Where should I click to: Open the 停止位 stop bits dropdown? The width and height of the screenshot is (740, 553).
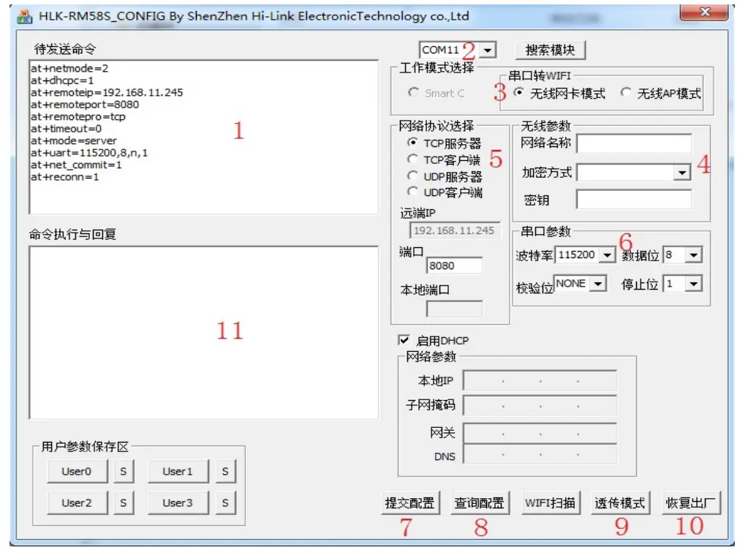(x=694, y=284)
